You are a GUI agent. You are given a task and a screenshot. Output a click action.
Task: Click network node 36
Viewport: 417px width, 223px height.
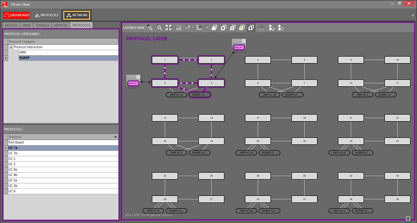click(351, 199)
